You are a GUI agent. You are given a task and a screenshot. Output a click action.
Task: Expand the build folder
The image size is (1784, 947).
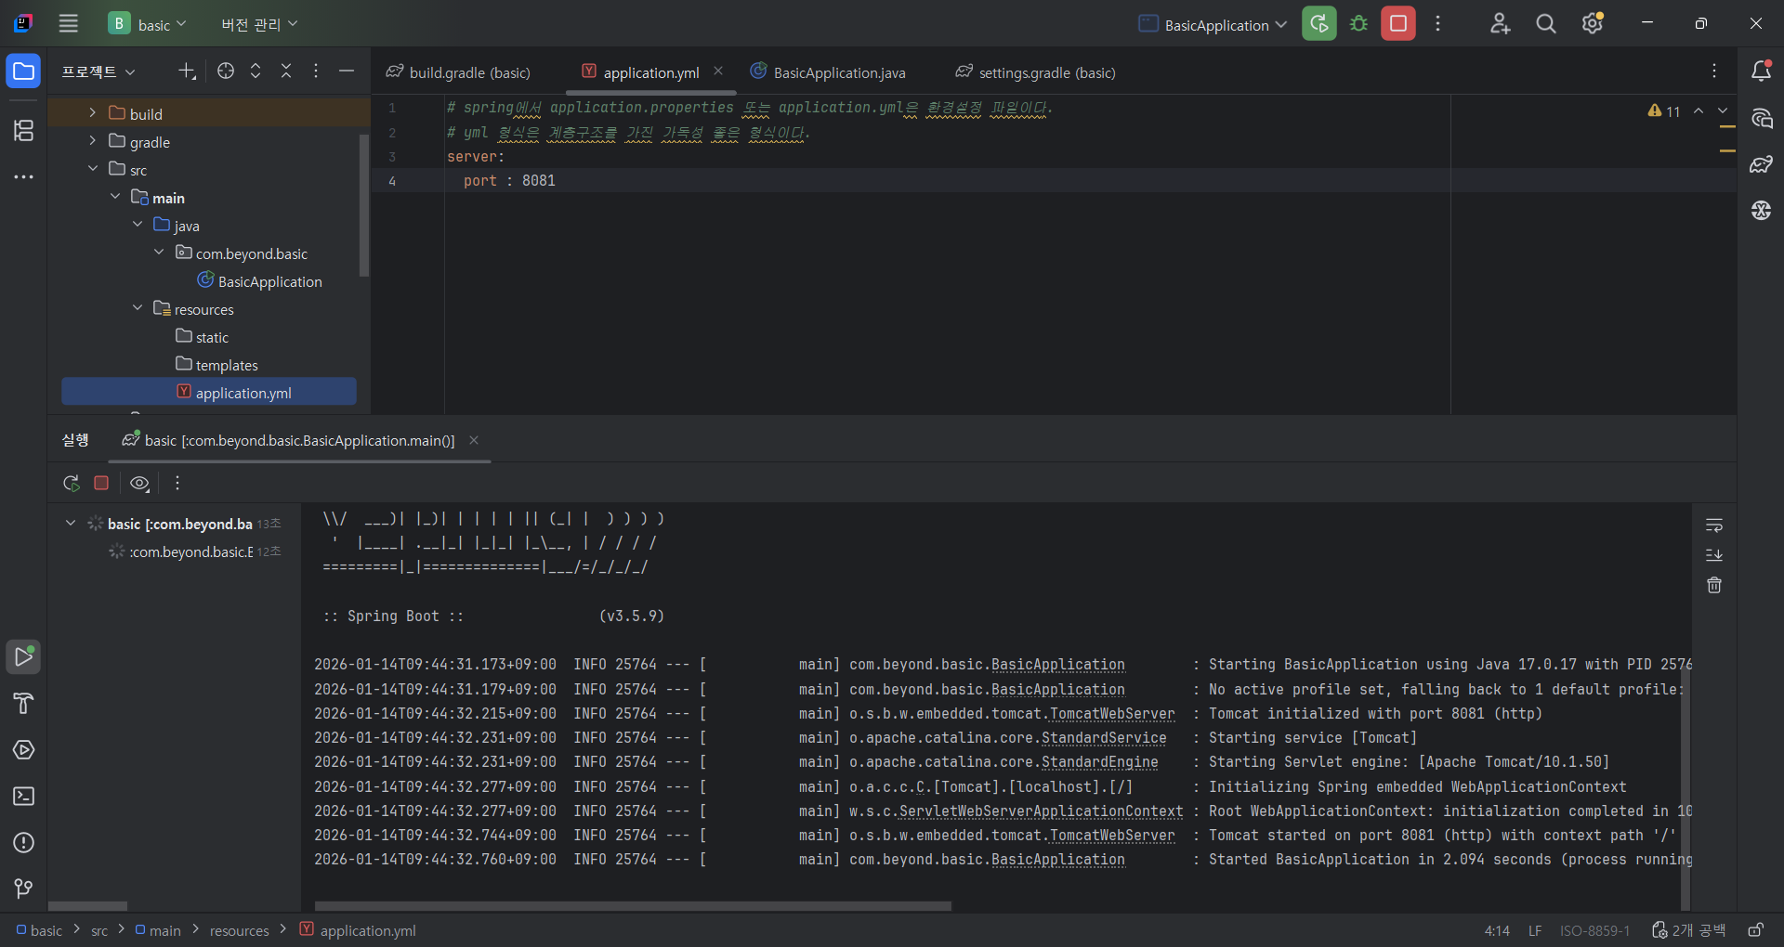coord(92,113)
